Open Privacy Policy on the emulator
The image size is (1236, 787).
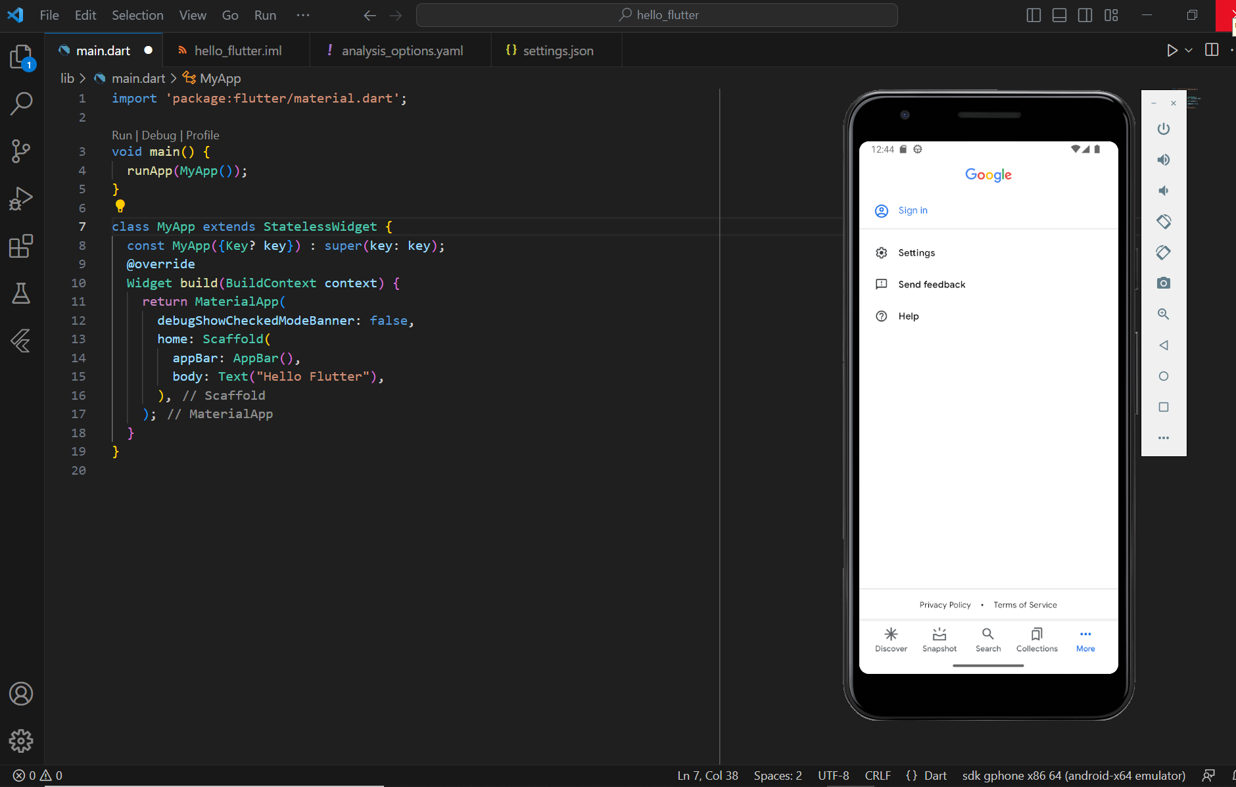click(945, 605)
